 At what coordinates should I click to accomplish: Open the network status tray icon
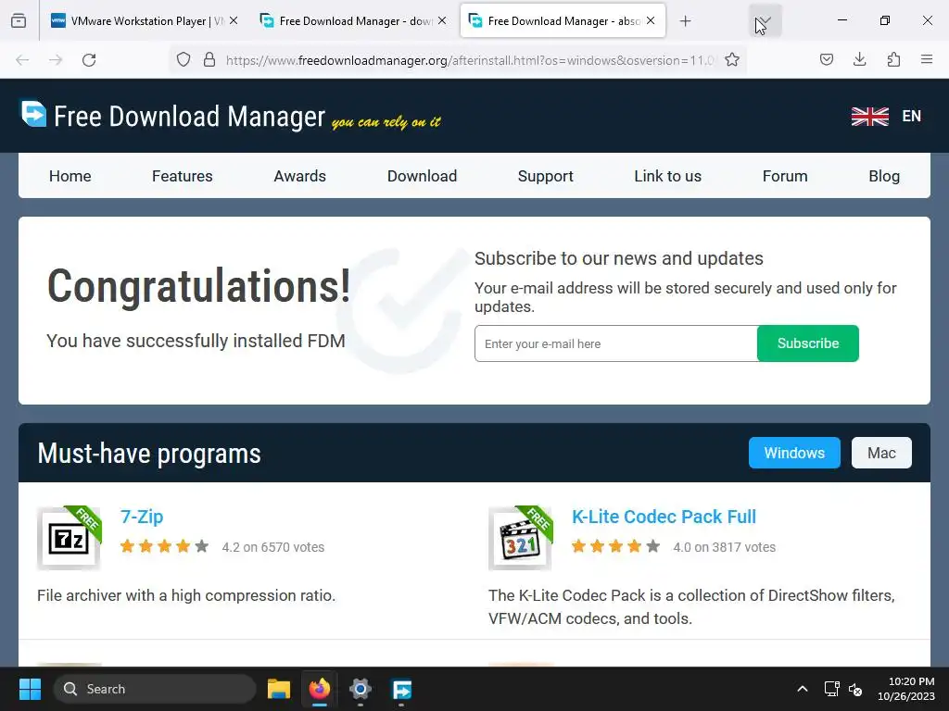point(831,689)
